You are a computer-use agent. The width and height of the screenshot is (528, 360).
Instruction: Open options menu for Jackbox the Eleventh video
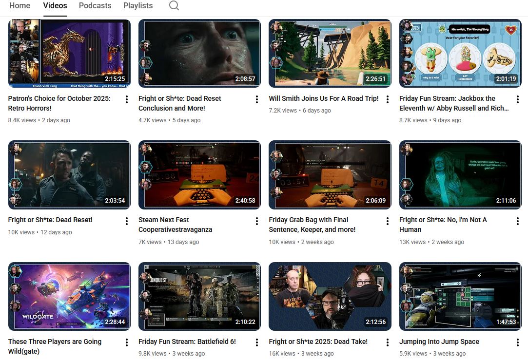click(518, 99)
